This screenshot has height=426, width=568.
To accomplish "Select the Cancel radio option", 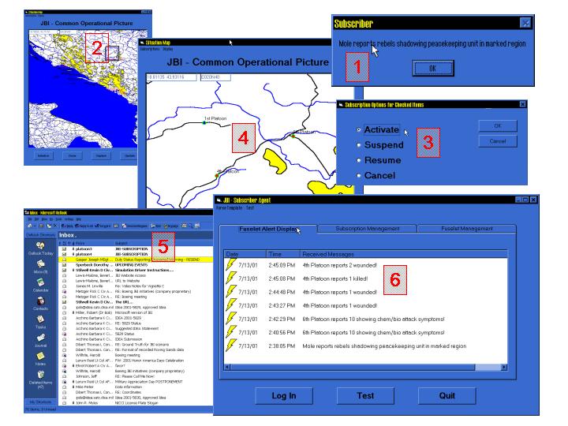I will coord(359,175).
